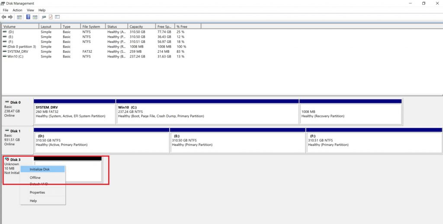Viewport: 443px width, 224px height.
Task: Select Offline in the context menu
Action: 43,178
